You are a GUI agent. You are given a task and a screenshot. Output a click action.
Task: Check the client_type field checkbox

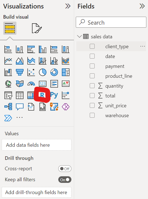92,46
